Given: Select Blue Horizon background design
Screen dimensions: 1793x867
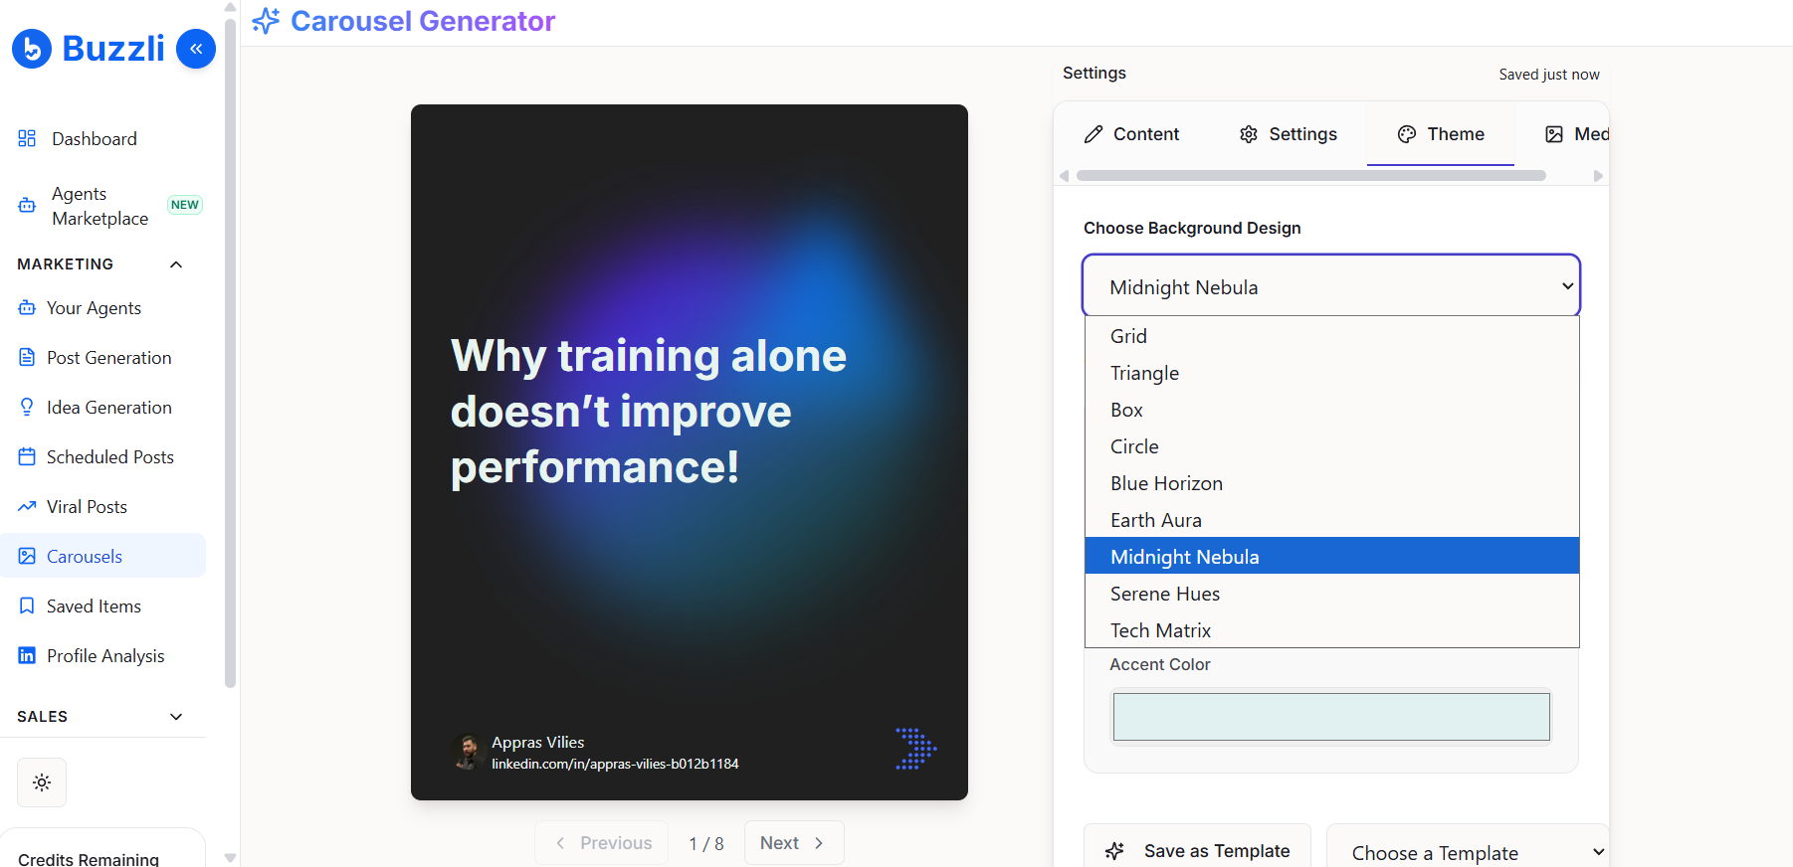Looking at the screenshot, I should (x=1332, y=483).
